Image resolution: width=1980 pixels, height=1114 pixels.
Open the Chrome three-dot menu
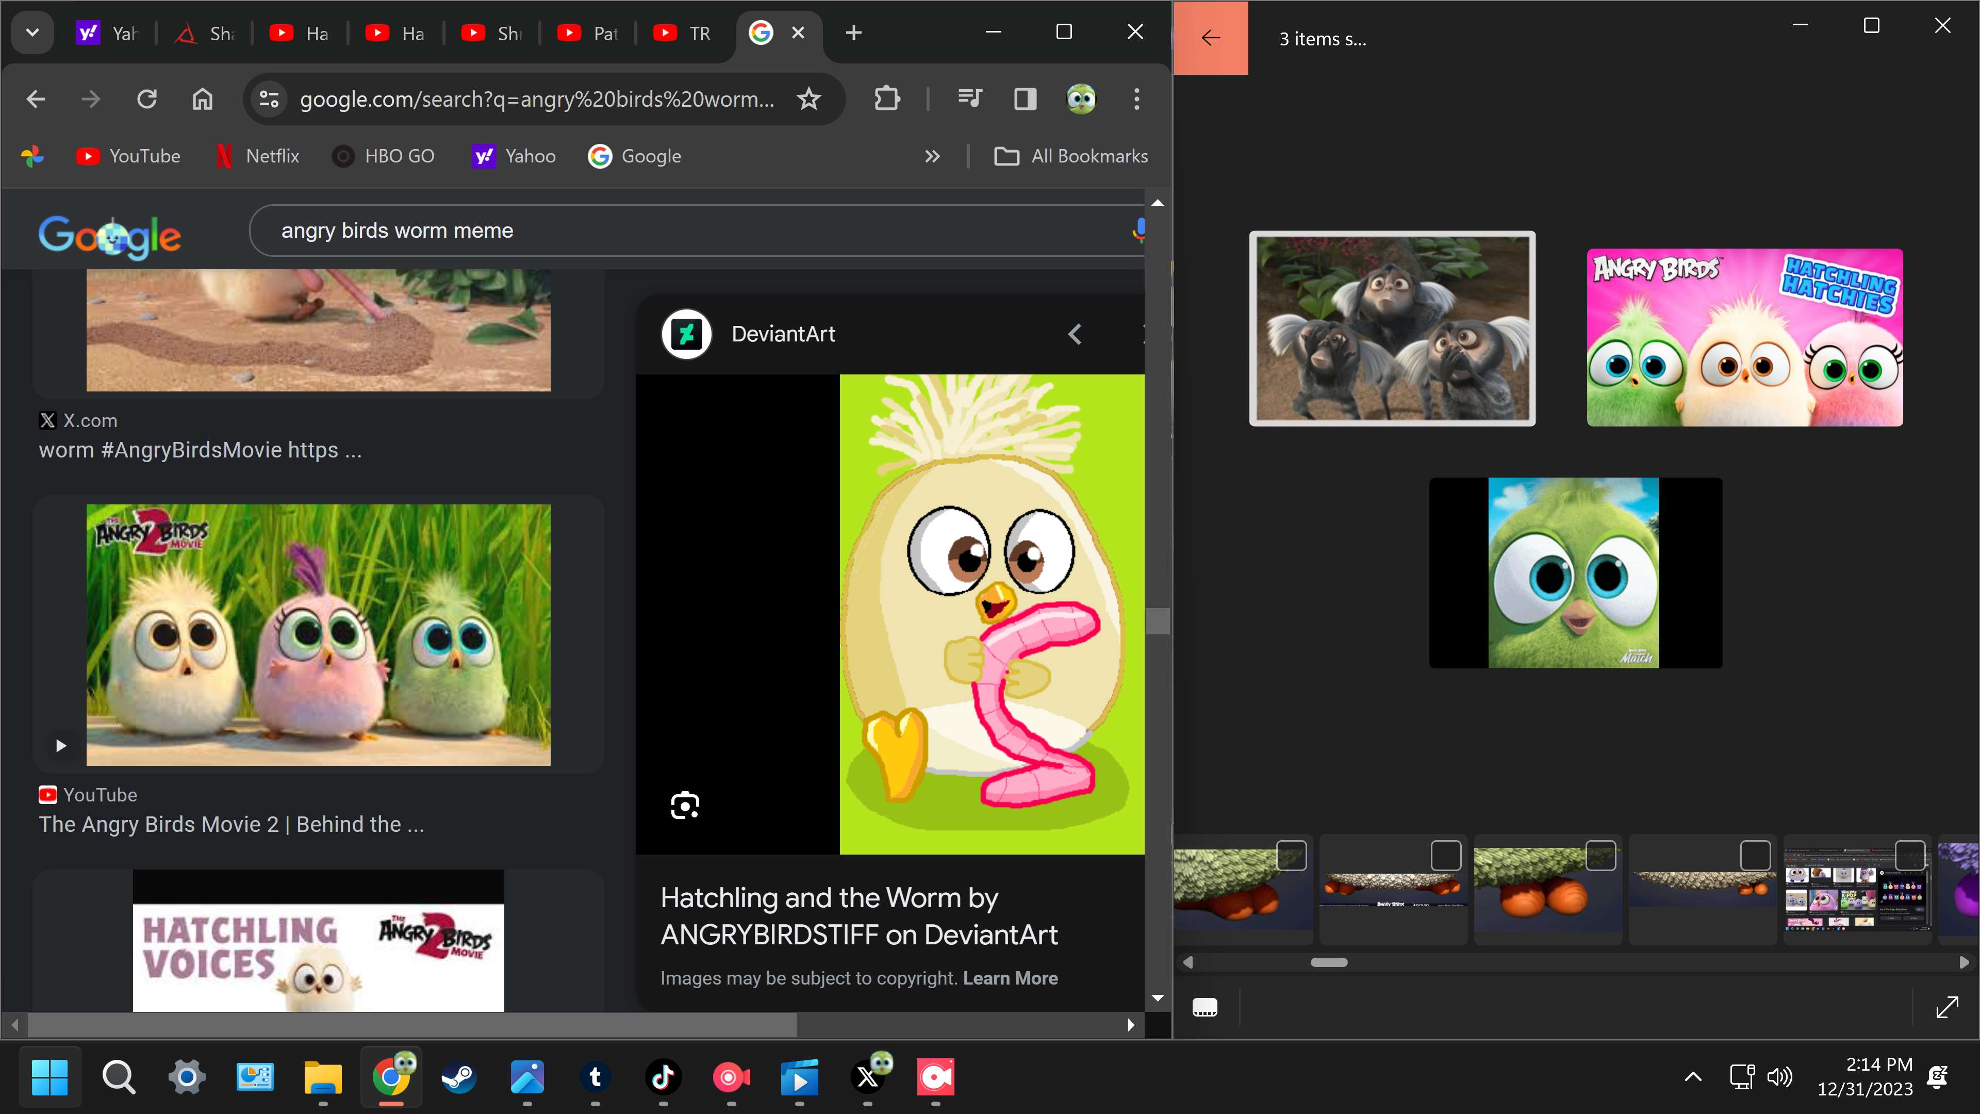(1136, 99)
